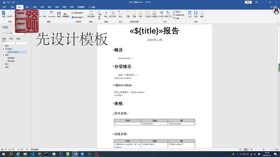Viewport: 280px width, 157px height.
Task: Go to 高级表格 heading in navigation pane
Action: pos(11,61)
